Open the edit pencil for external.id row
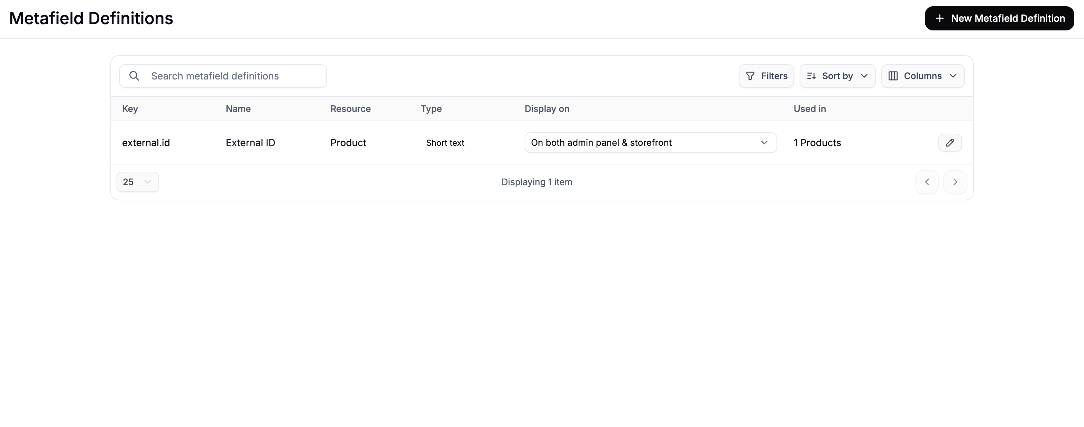The image size is (1084, 427). pyautogui.click(x=950, y=142)
